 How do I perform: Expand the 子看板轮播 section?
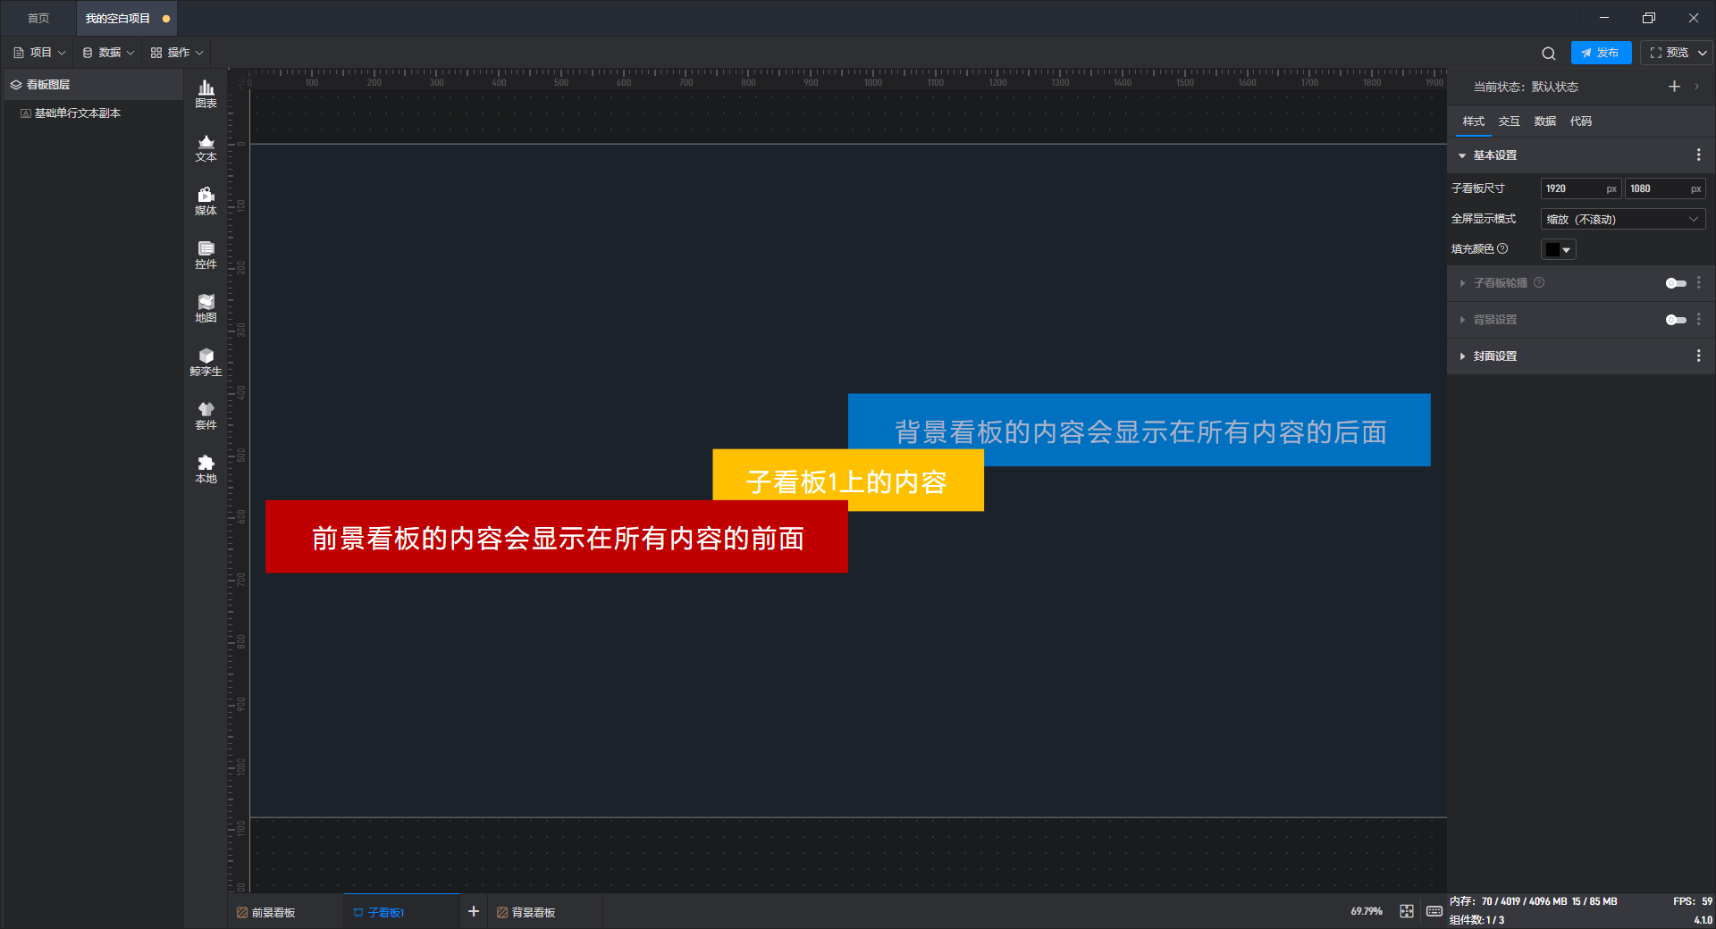[x=1462, y=283]
